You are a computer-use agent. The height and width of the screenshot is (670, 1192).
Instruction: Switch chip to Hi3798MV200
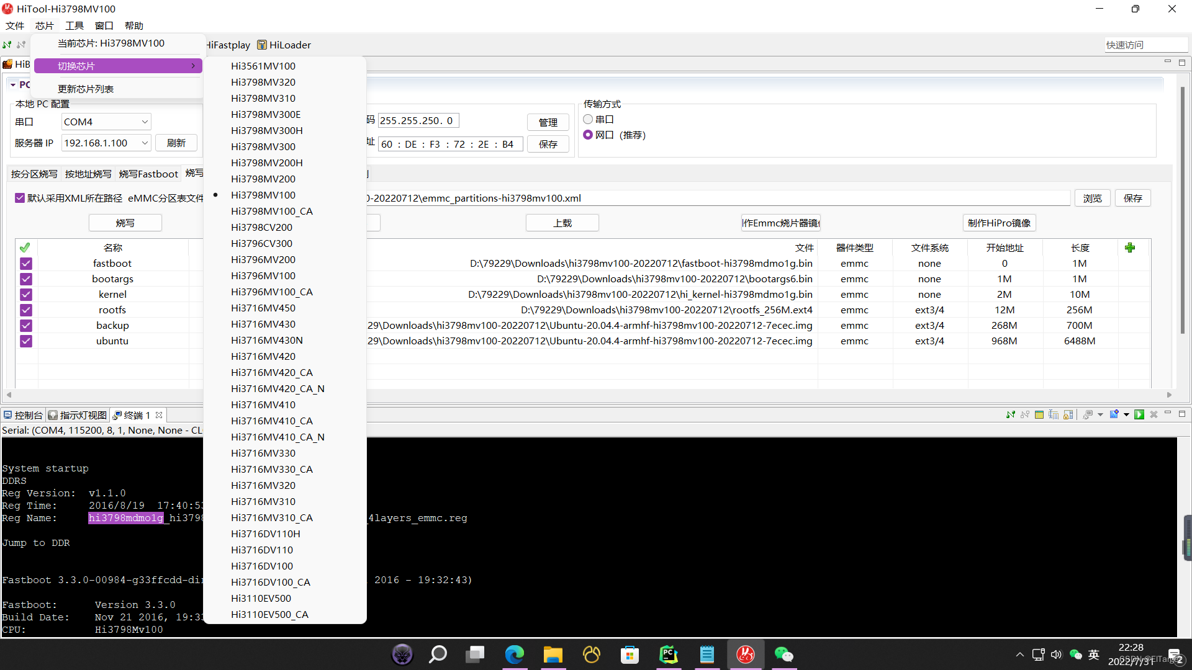[285, 179]
